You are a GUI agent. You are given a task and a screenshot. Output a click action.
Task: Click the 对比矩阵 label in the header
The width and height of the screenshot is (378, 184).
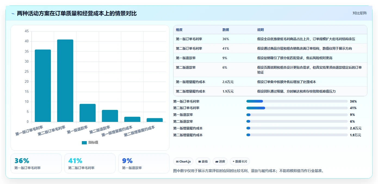click(x=360, y=13)
